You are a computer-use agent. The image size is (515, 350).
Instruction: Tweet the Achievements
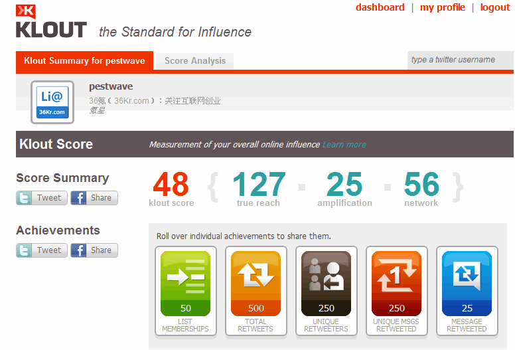coord(42,250)
